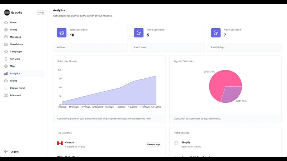Click the Change account button
Screen dimensions: 287x161
(41, 13)
